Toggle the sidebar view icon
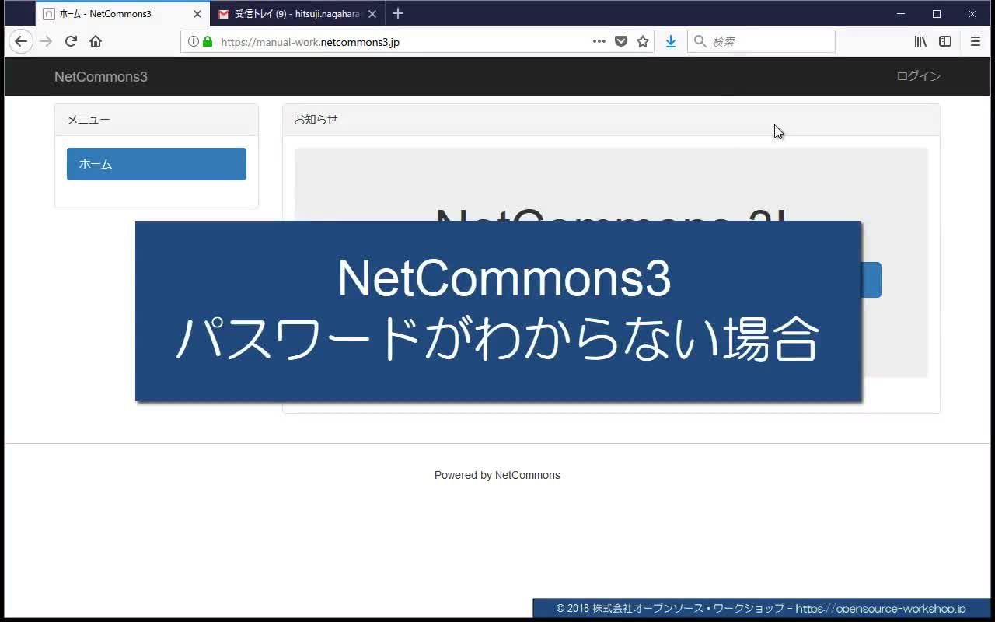The image size is (995, 622). (945, 41)
